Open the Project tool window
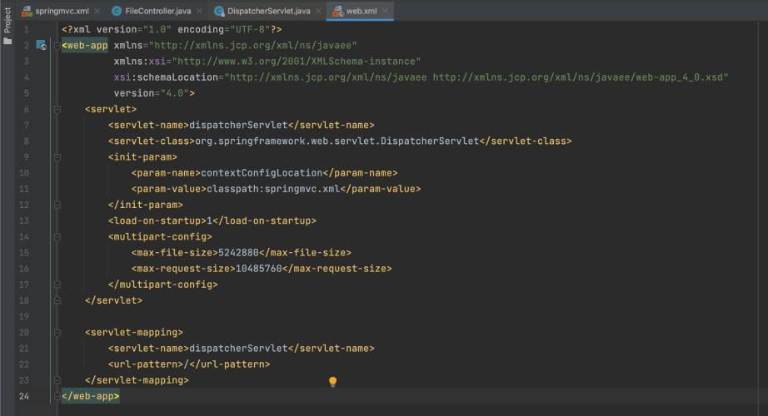Viewport: 768px width, 416px height. tap(7, 18)
